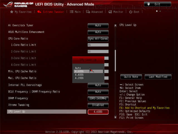Click the Monitor tab fan icon
This screenshot has width=178, height=134.
tap(110, 12)
